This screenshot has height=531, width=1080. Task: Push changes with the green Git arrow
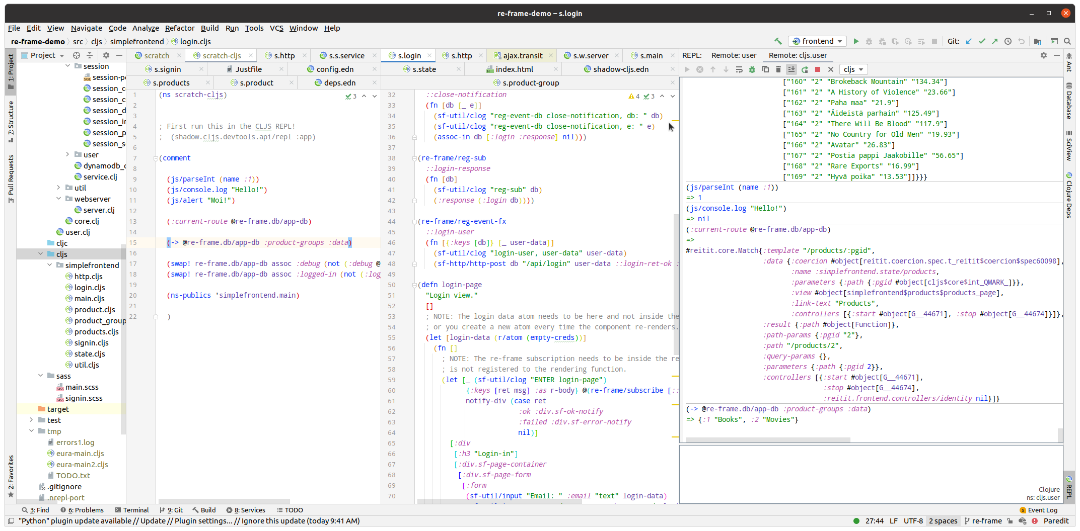(x=995, y=41)
